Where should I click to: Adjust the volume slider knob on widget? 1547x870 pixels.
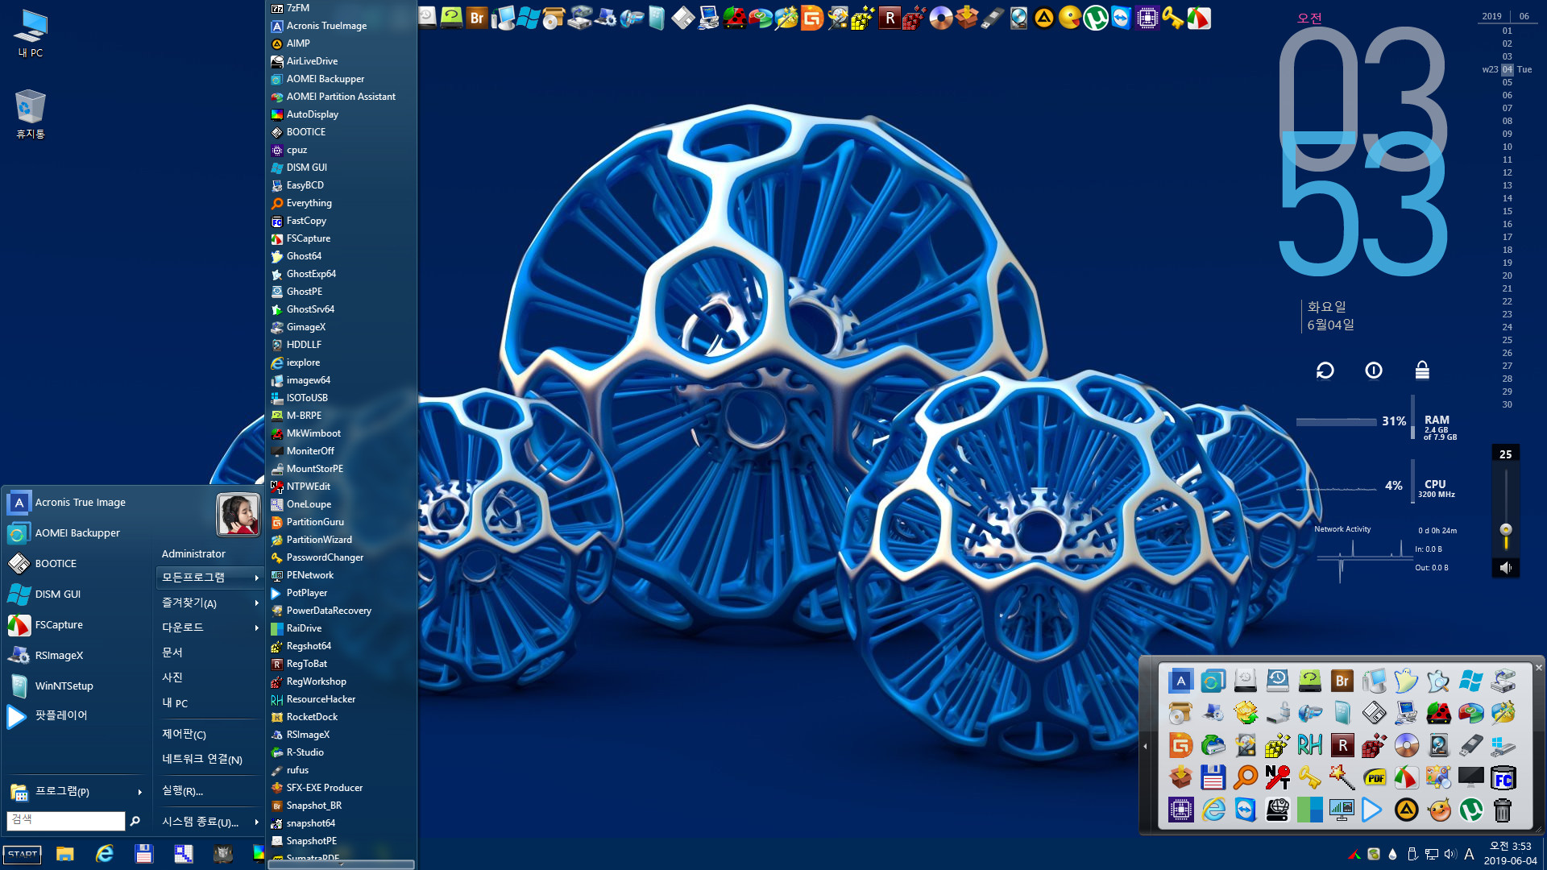[x=1505, y=529]
